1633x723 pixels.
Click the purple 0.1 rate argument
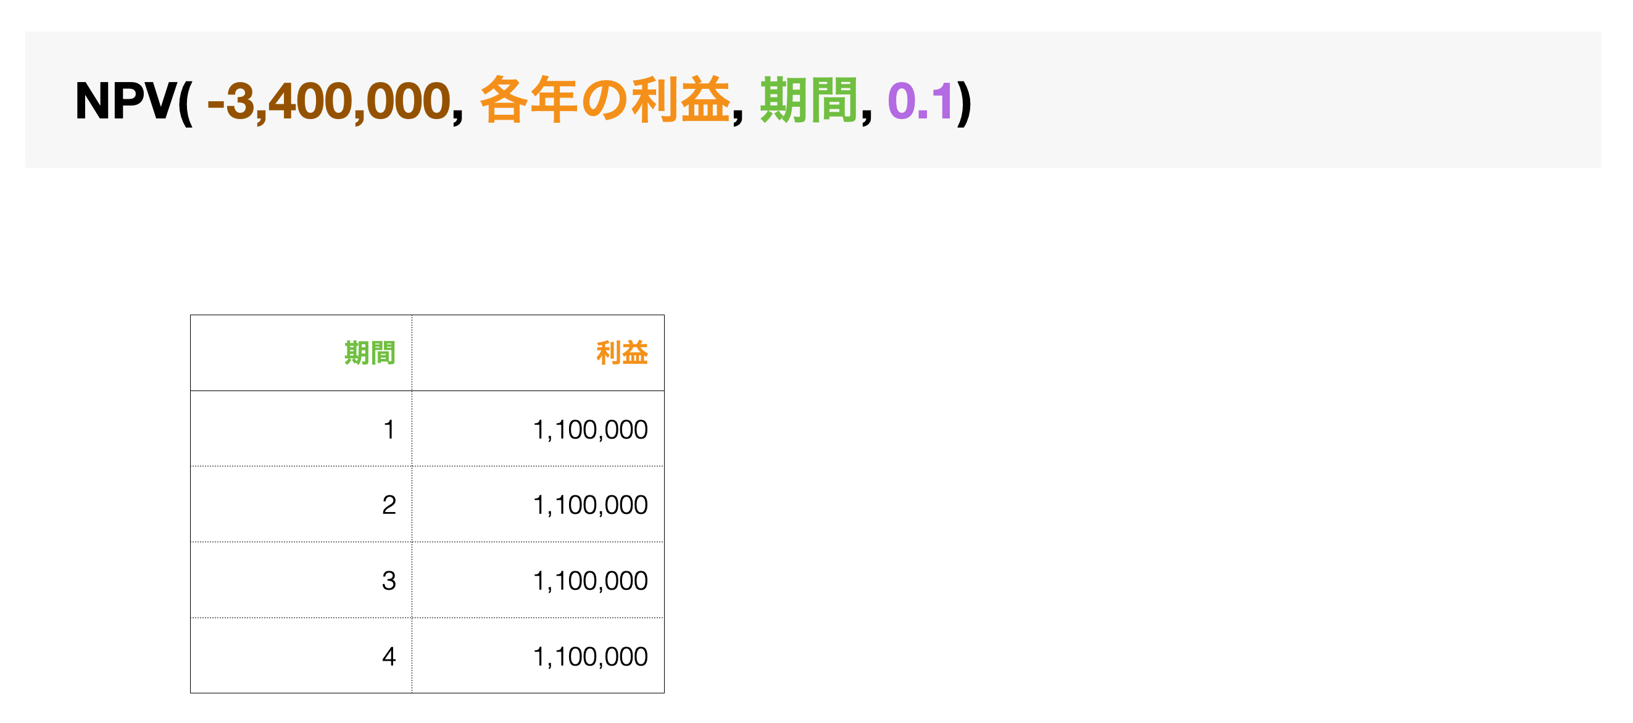[919, 101]
